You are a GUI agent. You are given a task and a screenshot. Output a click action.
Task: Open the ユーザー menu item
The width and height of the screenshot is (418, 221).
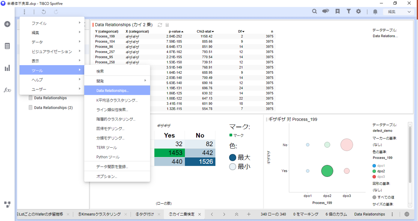(x=52, y=89)
